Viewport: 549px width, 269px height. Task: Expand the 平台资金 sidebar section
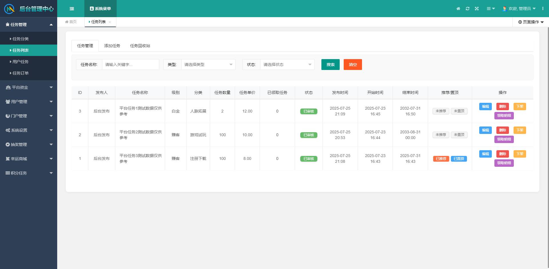[x=29, y=87]
